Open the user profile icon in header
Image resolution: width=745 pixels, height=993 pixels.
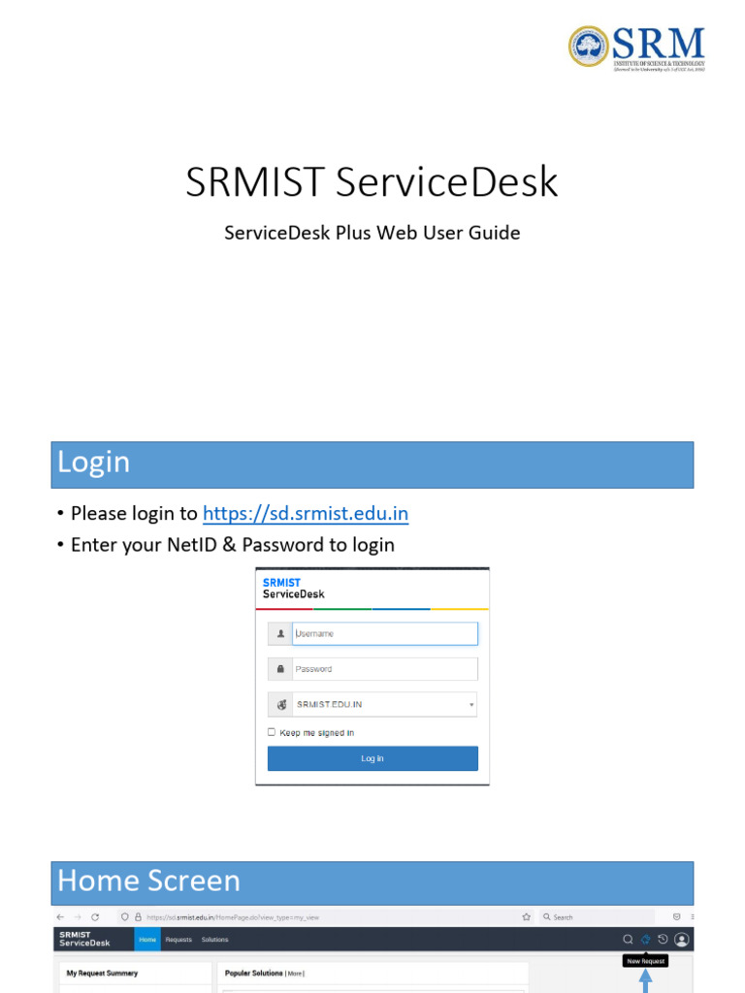682,939
